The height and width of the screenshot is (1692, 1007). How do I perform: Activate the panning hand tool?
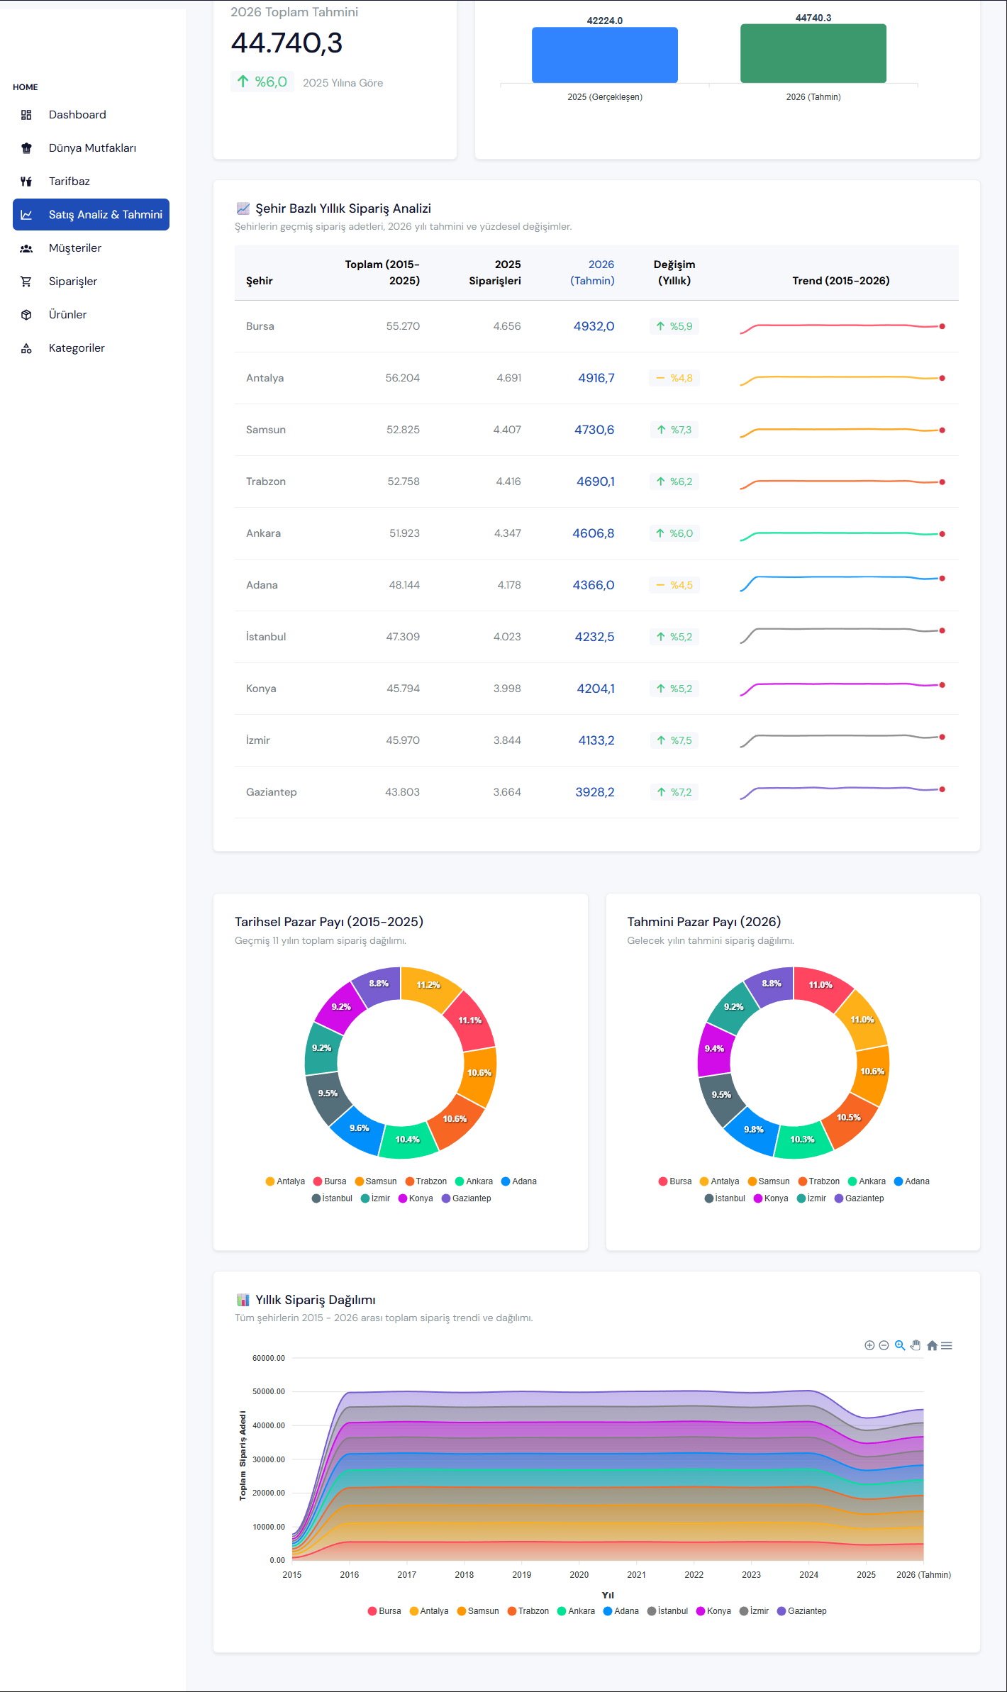tap(916, 1345)
